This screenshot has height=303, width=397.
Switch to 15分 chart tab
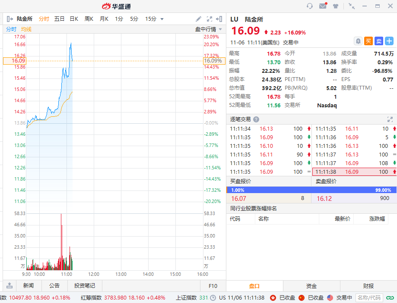pos(151,19)
